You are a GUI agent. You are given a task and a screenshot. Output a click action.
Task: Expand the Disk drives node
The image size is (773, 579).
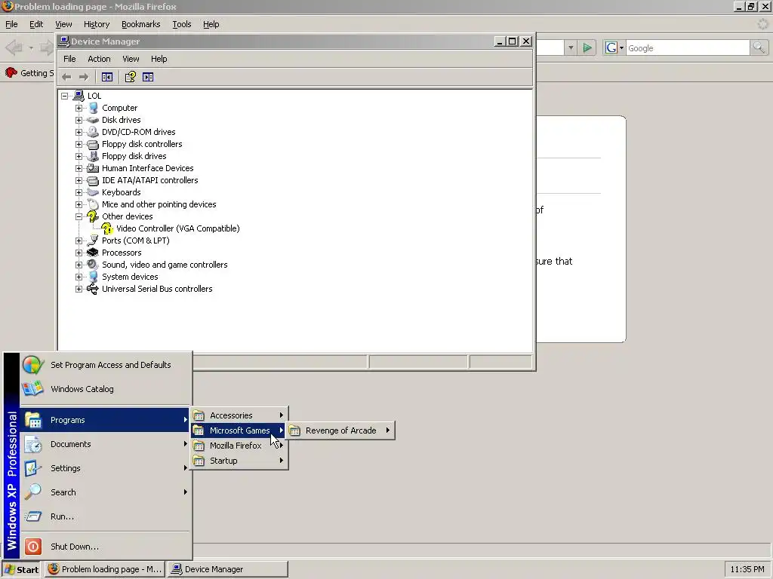pos(79,120)
